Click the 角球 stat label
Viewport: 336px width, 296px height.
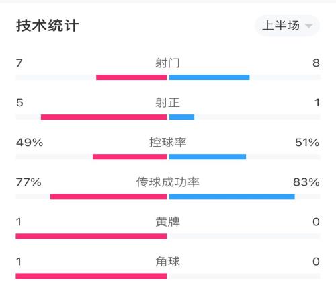point(167,262)
